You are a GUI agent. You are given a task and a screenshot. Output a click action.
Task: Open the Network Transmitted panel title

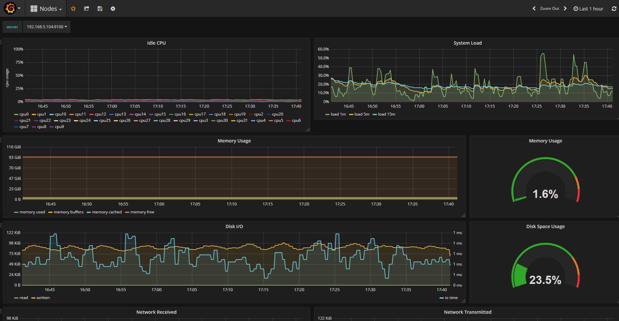coord(468,312)
